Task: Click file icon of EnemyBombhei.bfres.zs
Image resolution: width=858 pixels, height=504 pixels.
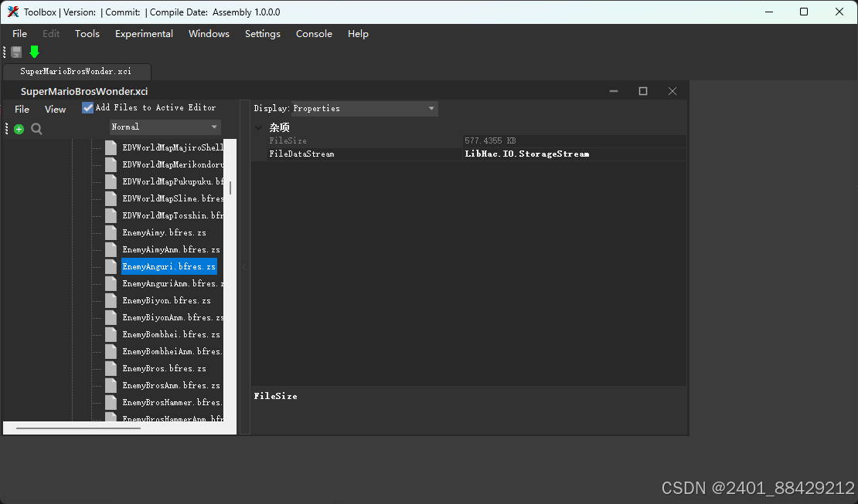Action: 111,334
